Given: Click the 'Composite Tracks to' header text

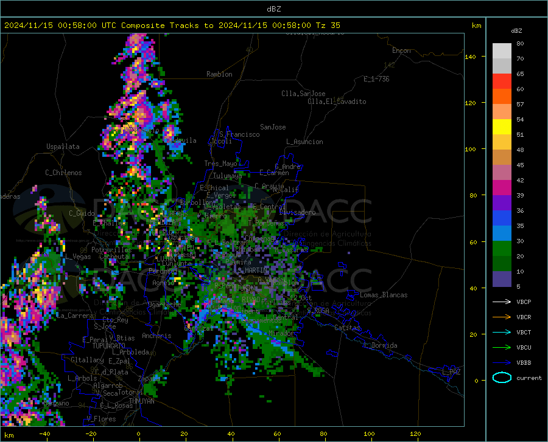Looking at the screenshot, I should tap(167, 26).
